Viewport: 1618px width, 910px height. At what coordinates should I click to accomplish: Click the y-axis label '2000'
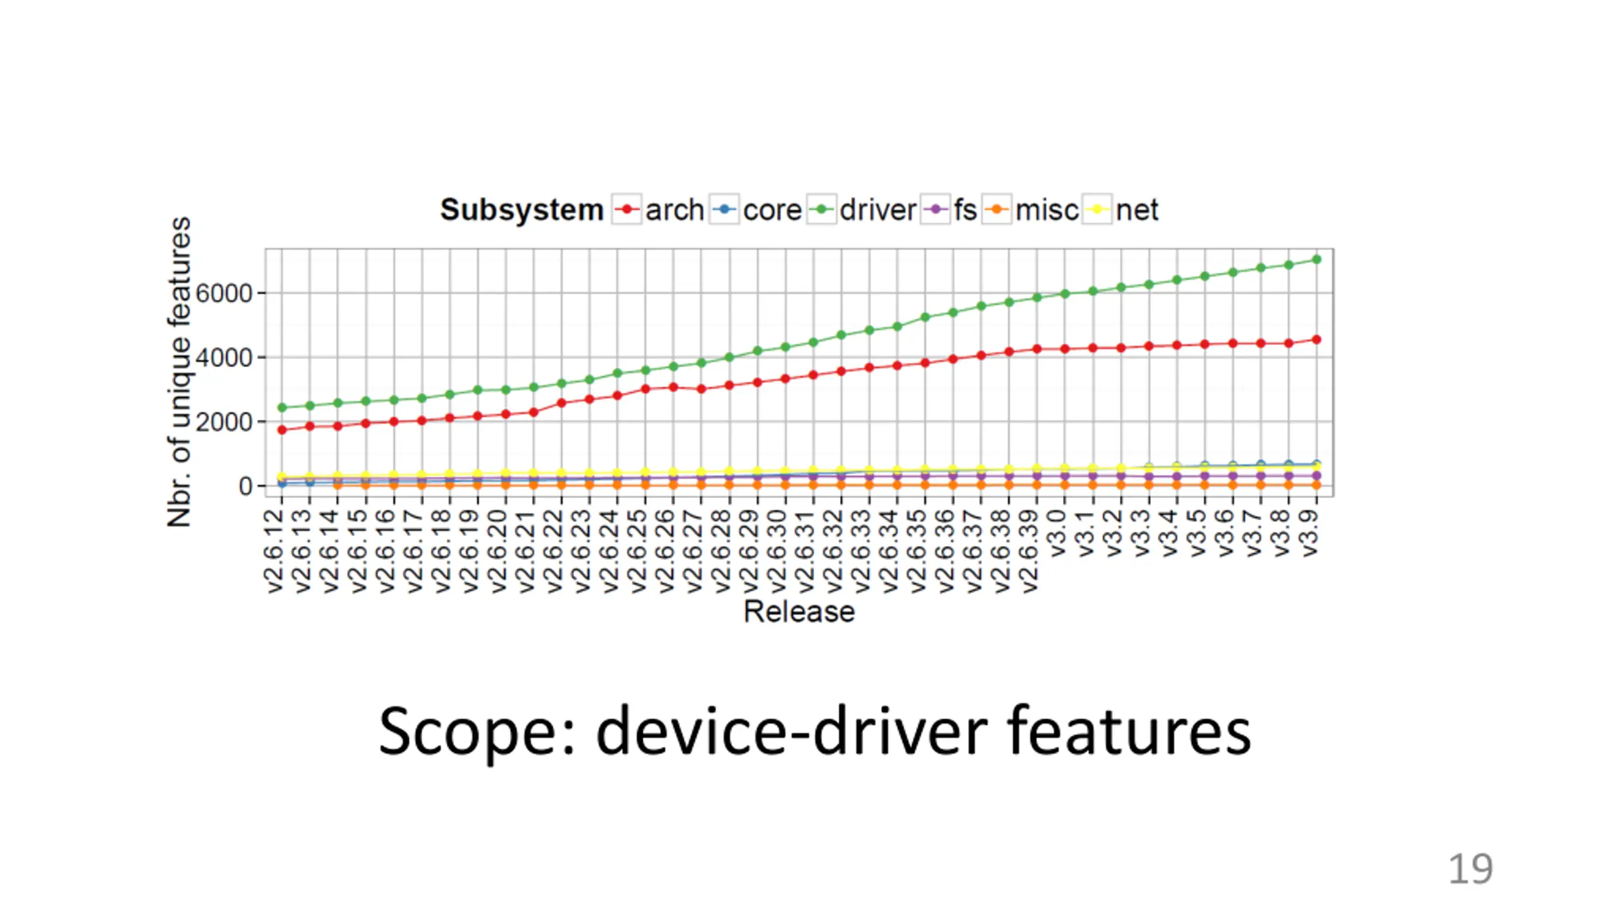224,422
